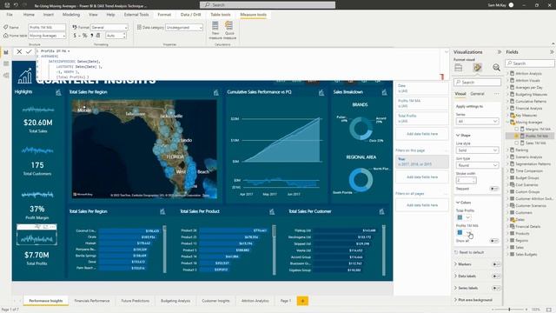Collapse the Moving Averages table in Fields

click(507, 122)
